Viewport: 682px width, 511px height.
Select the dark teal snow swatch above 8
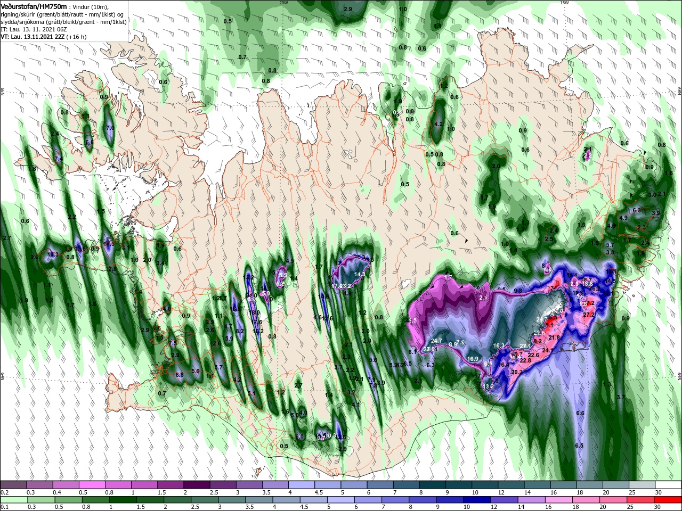point(433,485)
